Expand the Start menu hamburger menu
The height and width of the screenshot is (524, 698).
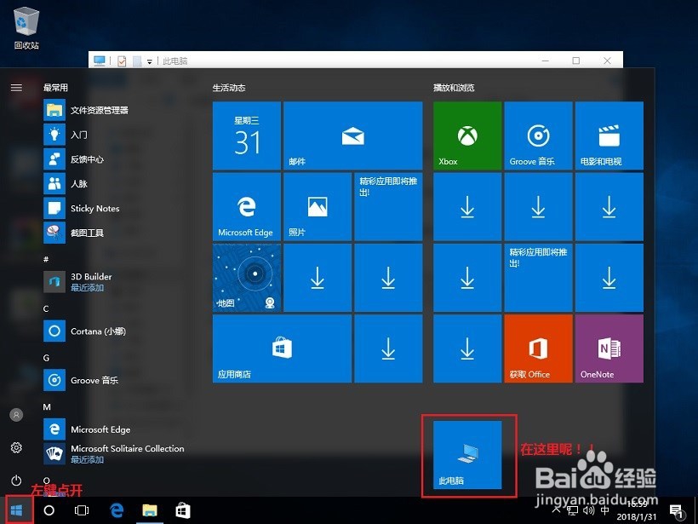16,86
